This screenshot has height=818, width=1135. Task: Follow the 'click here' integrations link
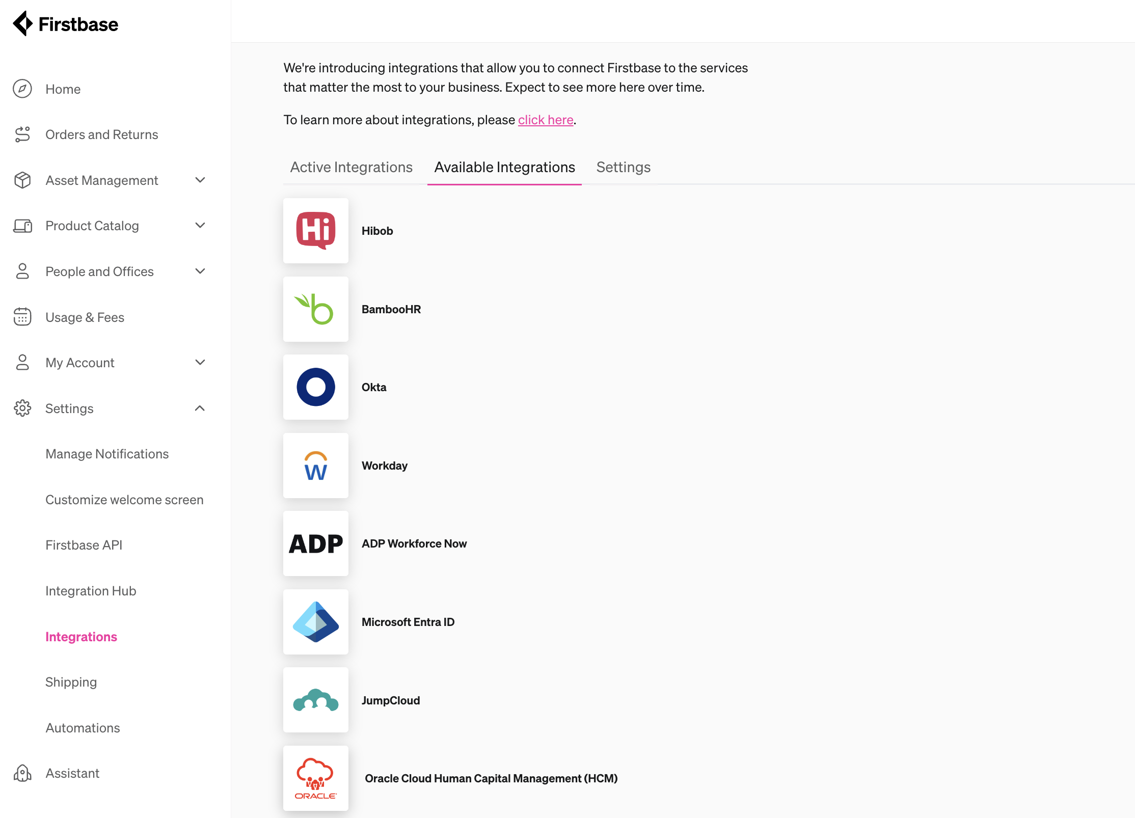[x=546, y=120]
